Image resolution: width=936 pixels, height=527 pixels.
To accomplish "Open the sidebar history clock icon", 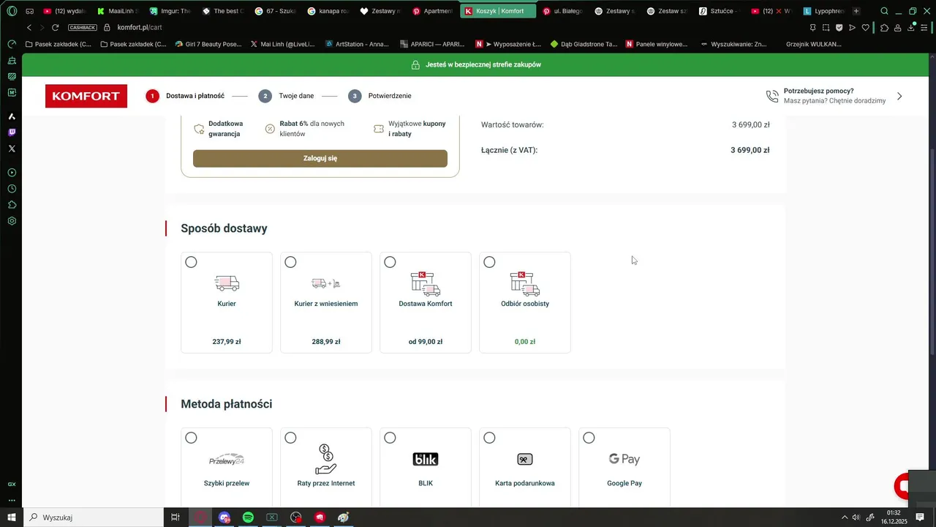I will point(12,189).
